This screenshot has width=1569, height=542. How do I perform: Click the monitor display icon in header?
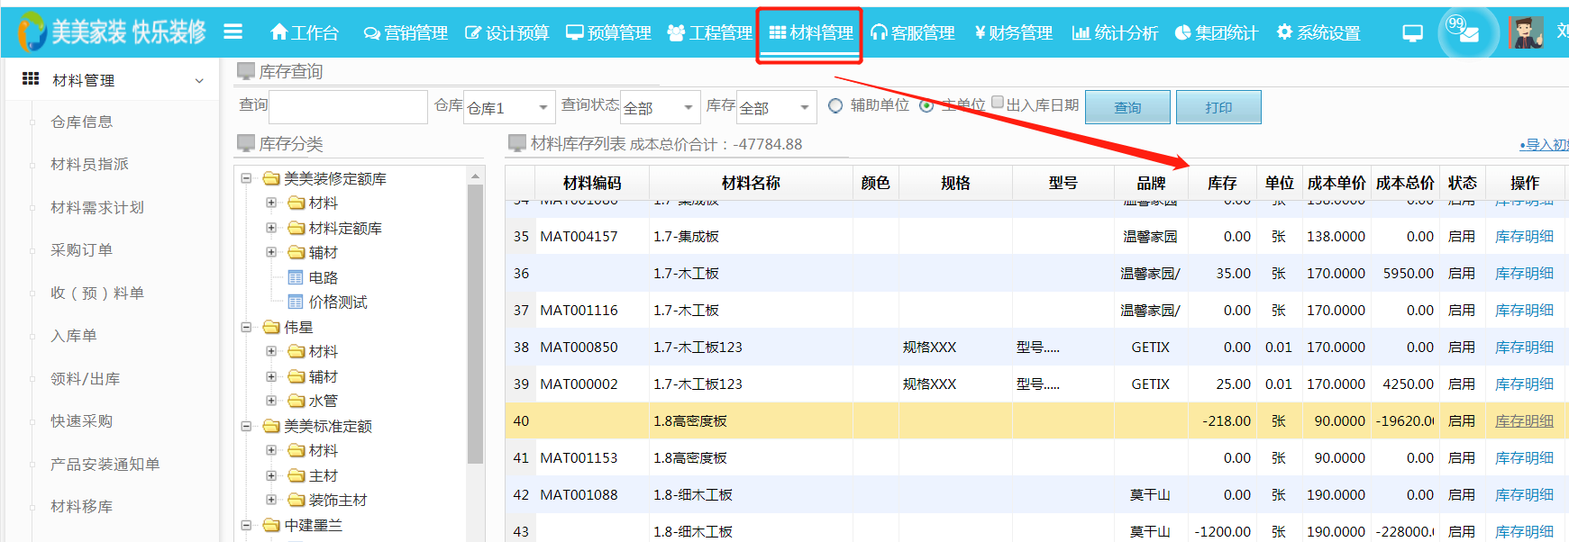1412,33
